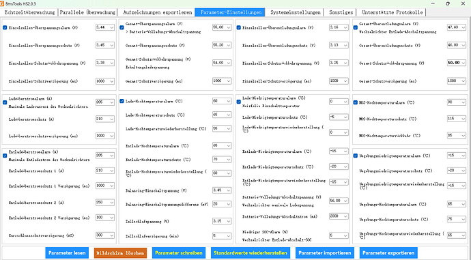Toggle the Ladeüberstromalarm checkbox
The height and width of the screenshot is (260, 471).
[5, 102]
